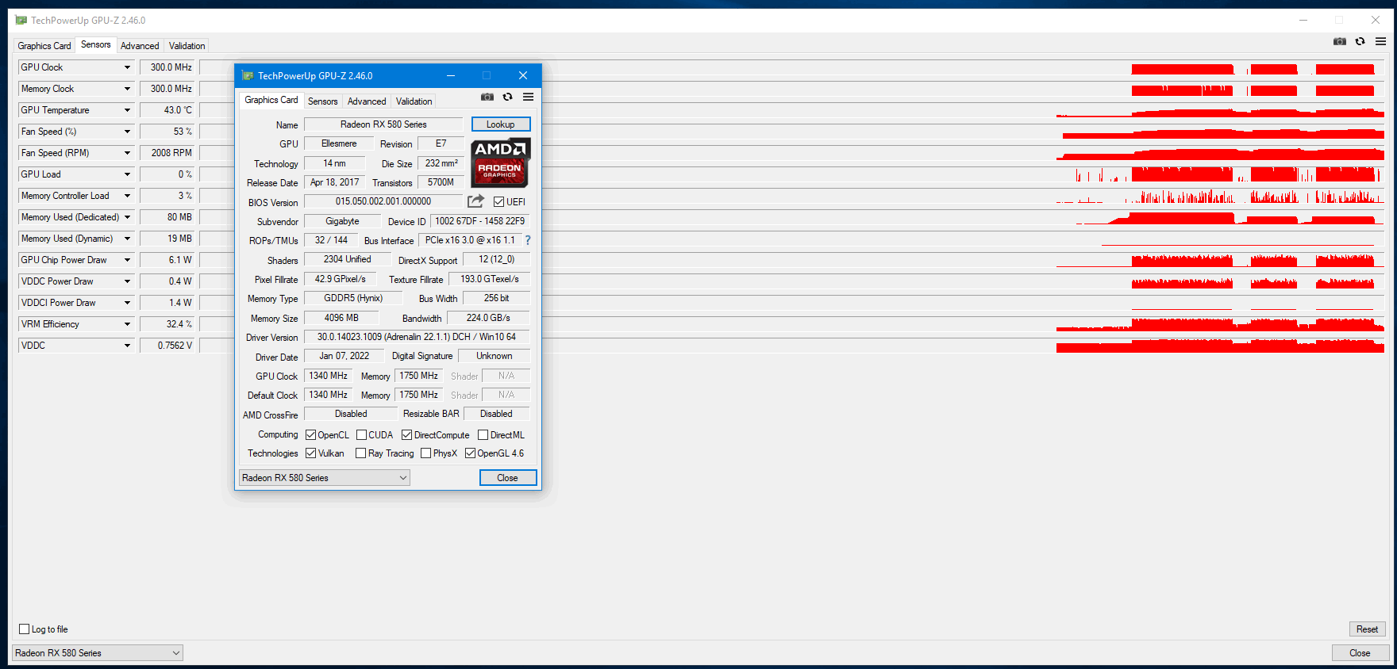Refresh GPU info in the front dialog

(508, 97)
